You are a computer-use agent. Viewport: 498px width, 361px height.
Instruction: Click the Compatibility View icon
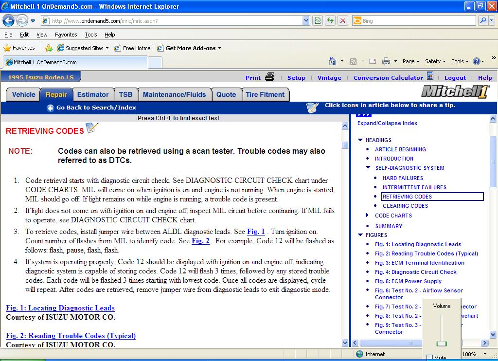pyautogui.click(x=318, y=20)
